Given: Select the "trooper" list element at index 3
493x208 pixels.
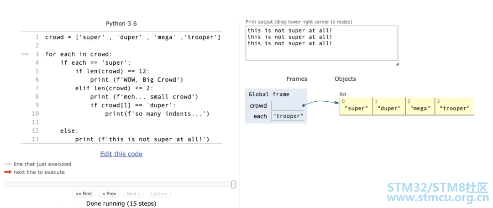Looking at the screenshot, I should click(x=455, y=106).
